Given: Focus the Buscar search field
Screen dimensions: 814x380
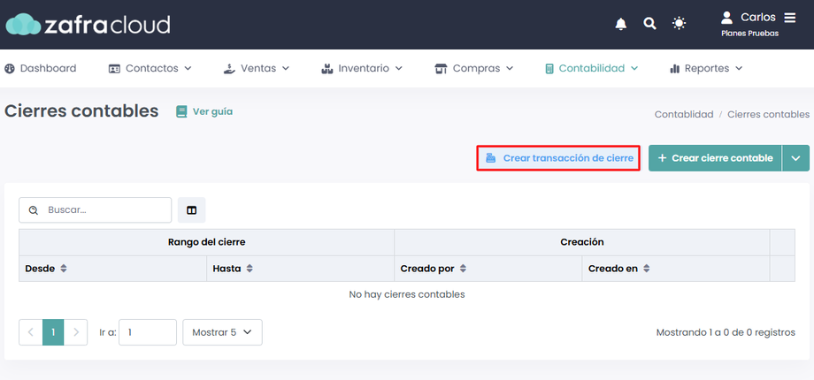Looking at the screenshot, I should pyautogui.click(x=95, y=210).
